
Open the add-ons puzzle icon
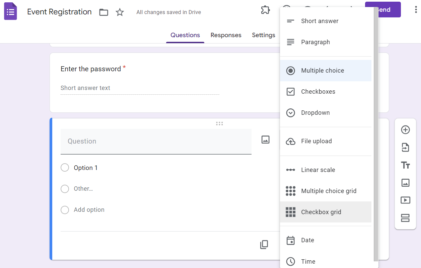(x=266, y=10)
